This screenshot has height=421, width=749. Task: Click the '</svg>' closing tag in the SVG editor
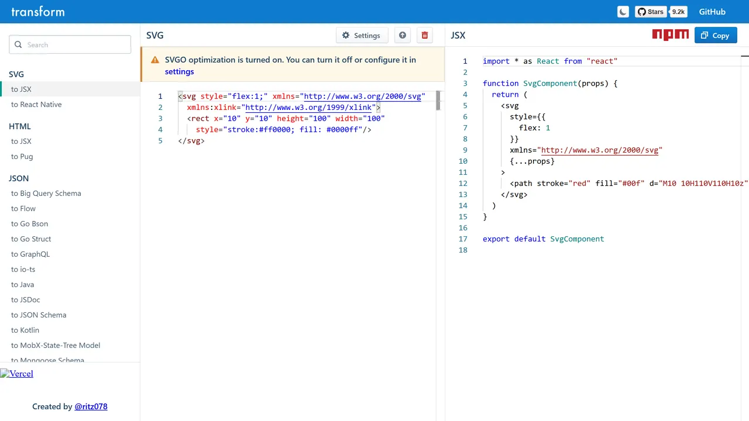pos(191,141)
